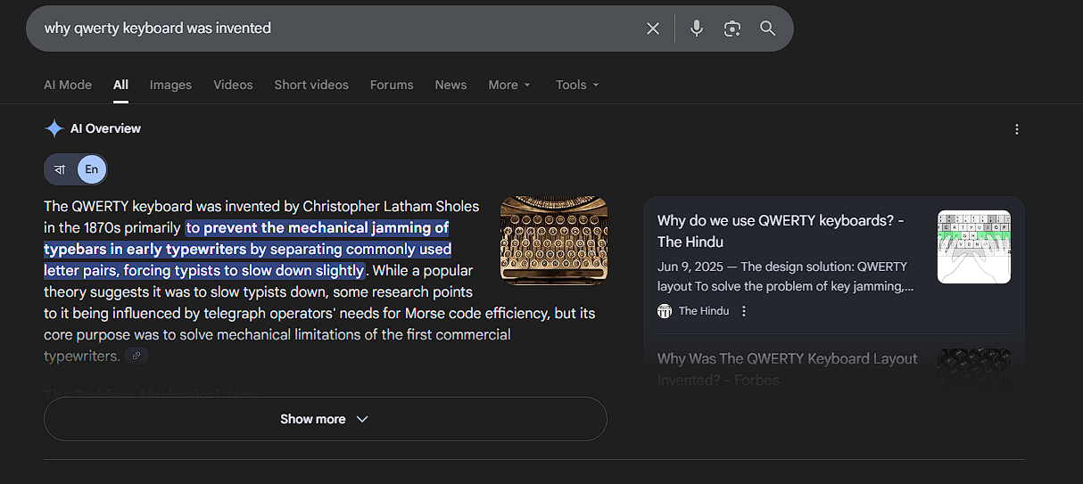1083x484 pixels.
Task: Switch to the Images tab
Action: click(x=170, y=85)
